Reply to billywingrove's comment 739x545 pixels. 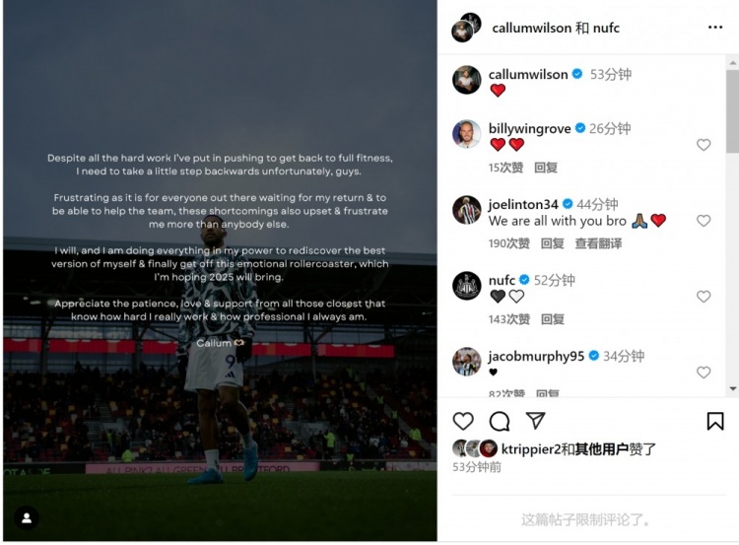tap(546, 168)
